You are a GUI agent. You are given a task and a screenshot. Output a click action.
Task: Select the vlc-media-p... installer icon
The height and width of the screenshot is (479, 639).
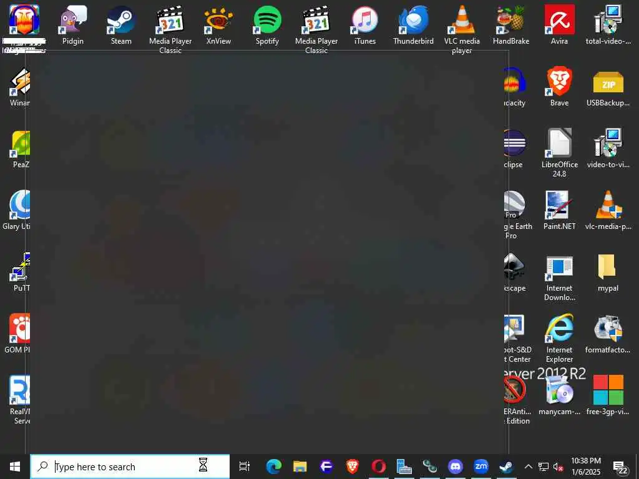pyautogui.click(x=608, y=210)
